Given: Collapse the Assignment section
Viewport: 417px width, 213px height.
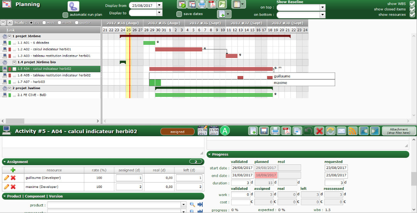Looking at the screenshot, I should point(5,162).
